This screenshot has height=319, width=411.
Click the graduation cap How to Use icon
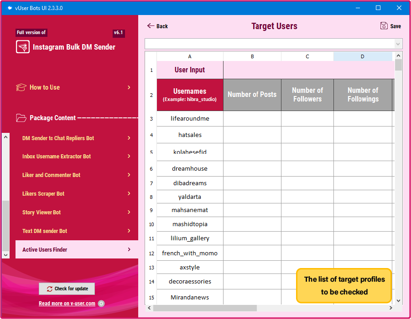click(21, 87)
